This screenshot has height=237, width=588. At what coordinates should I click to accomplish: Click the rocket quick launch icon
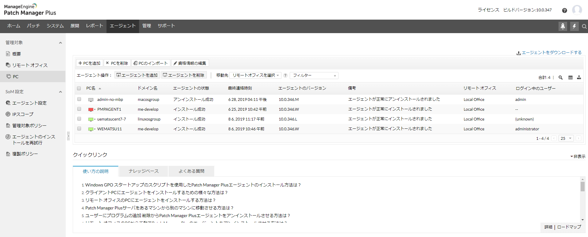click(x=563, y=26)
